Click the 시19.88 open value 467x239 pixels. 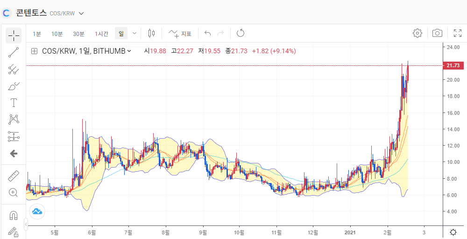(x=155, y=51)
